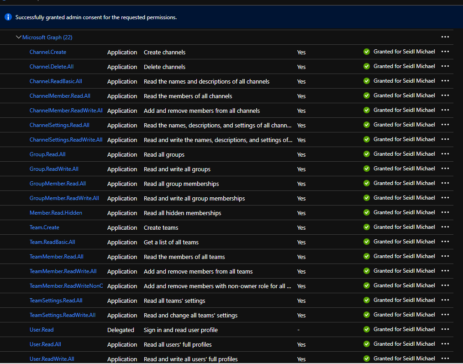
Task: Open the Channel.Delete.All permission link
Action: (52, 67)
